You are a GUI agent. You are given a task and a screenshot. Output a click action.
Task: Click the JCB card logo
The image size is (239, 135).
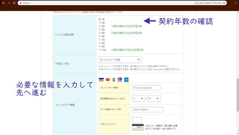(114, 80)
